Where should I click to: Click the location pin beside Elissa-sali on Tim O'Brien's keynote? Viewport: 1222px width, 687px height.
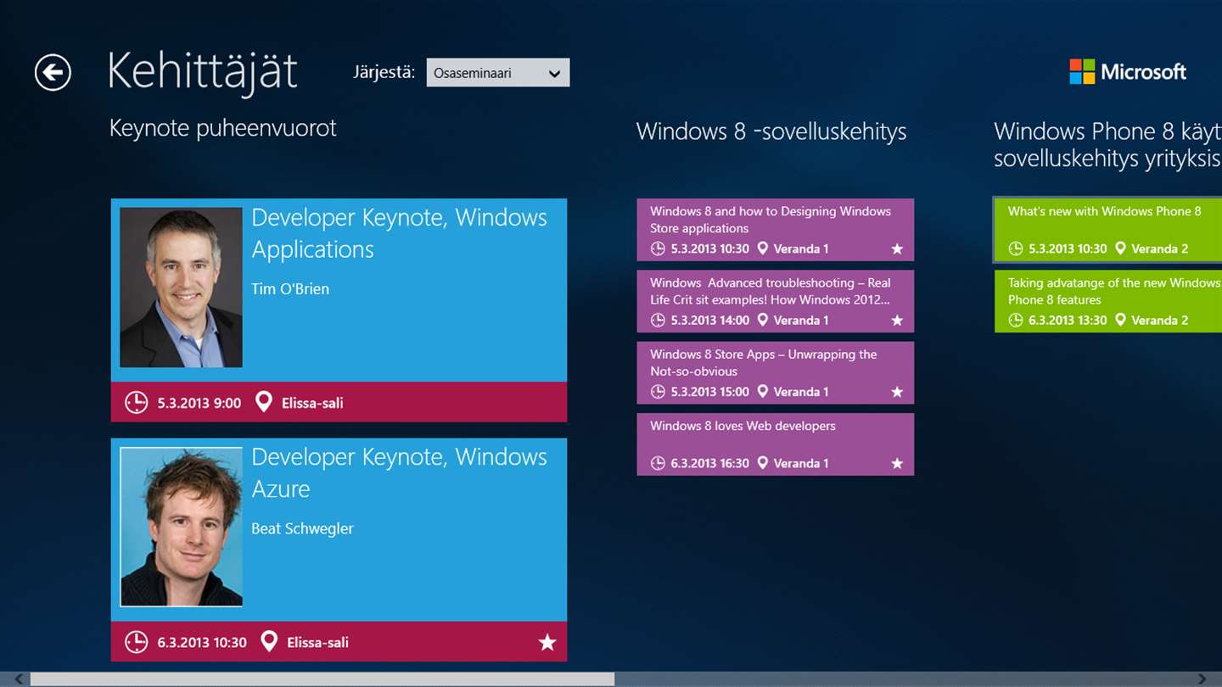(264, 402)
